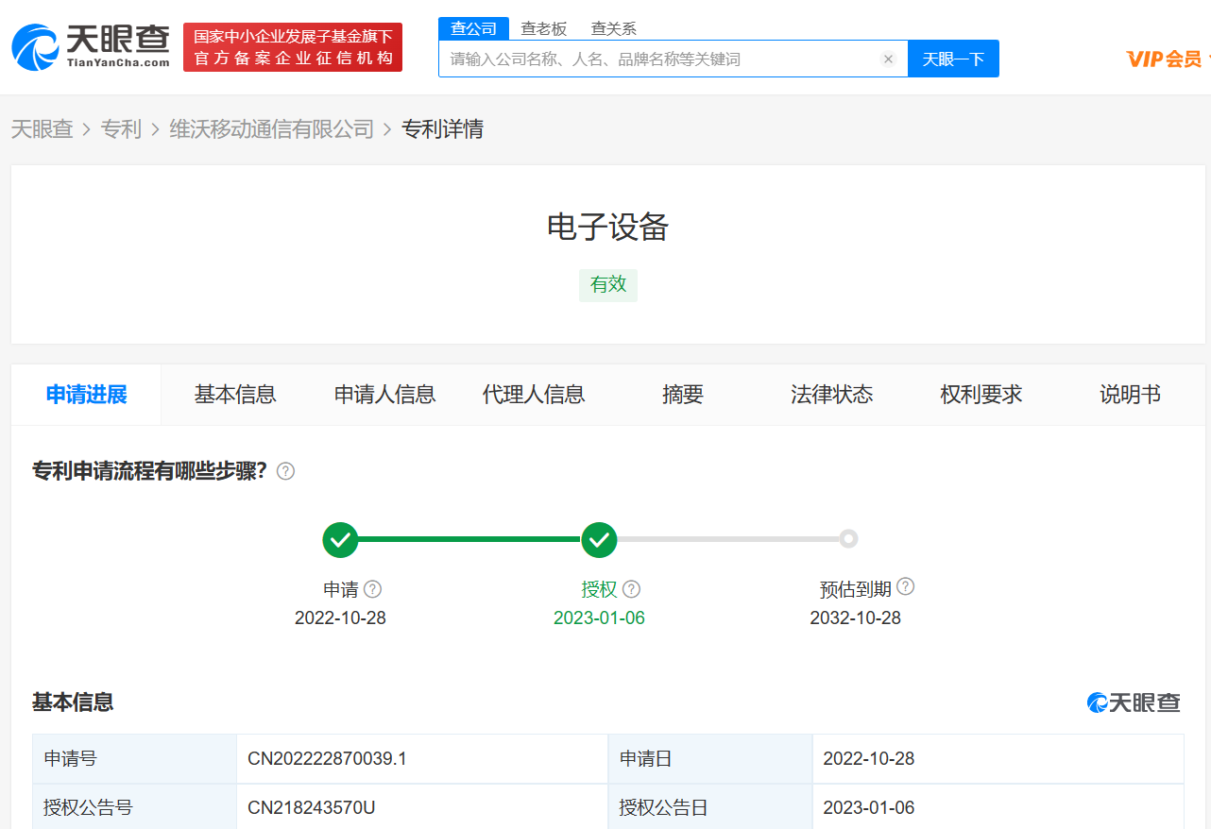
Task: Click the 授权 green checkmark step
Action: pos(599,540)
